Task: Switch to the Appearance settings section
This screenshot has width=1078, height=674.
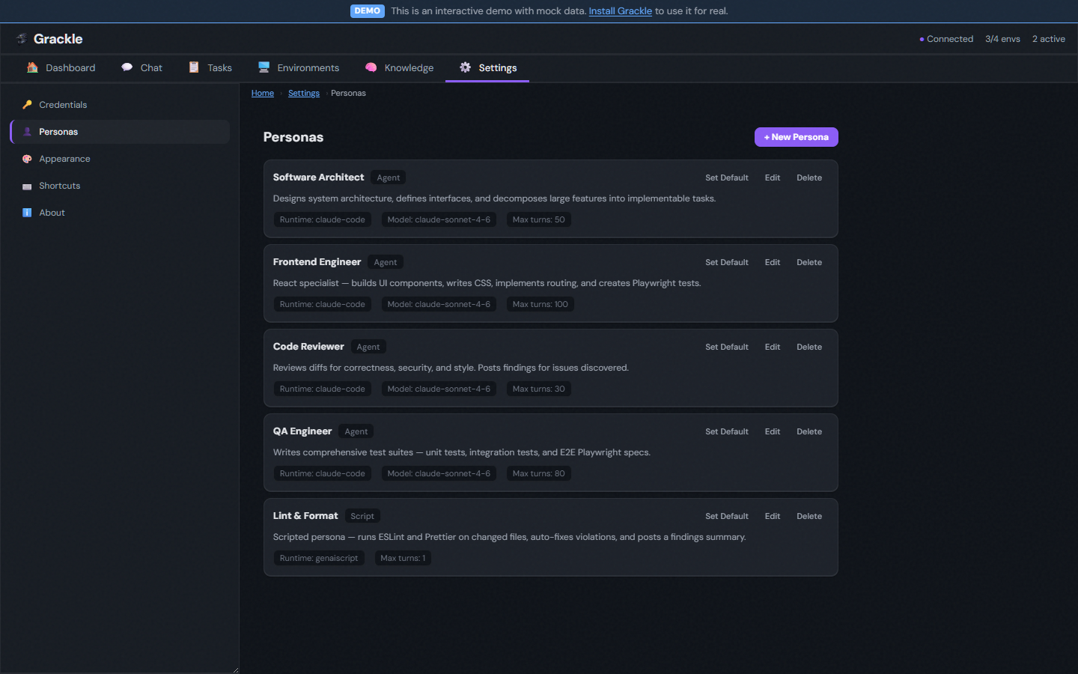Action: [x=64, y=158]
